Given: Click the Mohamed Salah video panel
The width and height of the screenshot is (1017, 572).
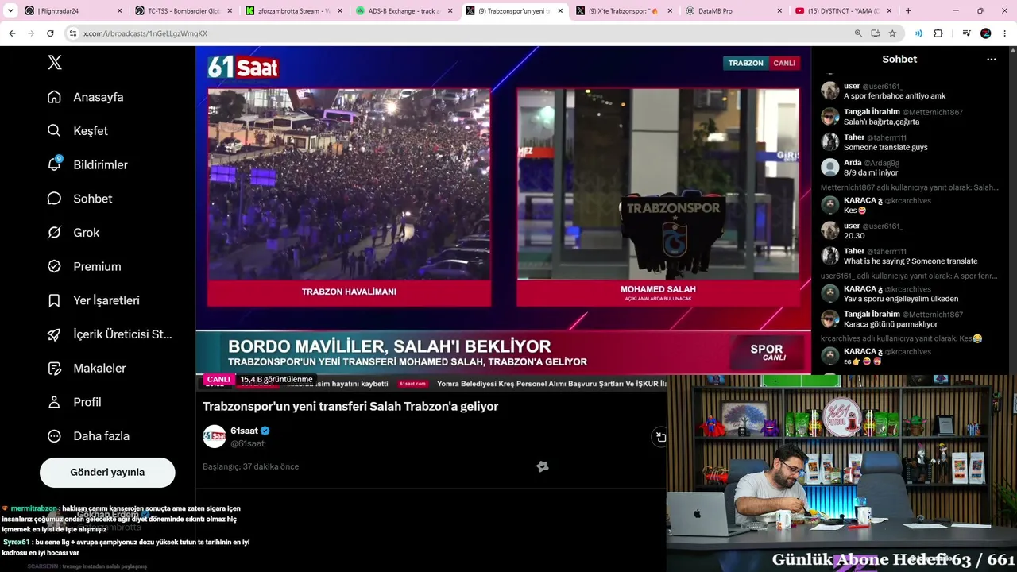Looking at the screenshot, I should [658, 184].
